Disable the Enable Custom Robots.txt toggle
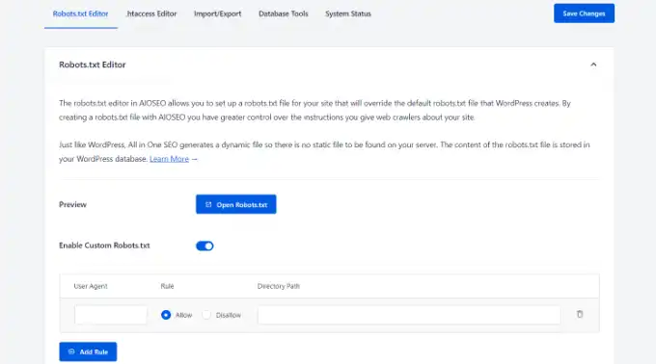656x364 pixels. coord(205,246)
